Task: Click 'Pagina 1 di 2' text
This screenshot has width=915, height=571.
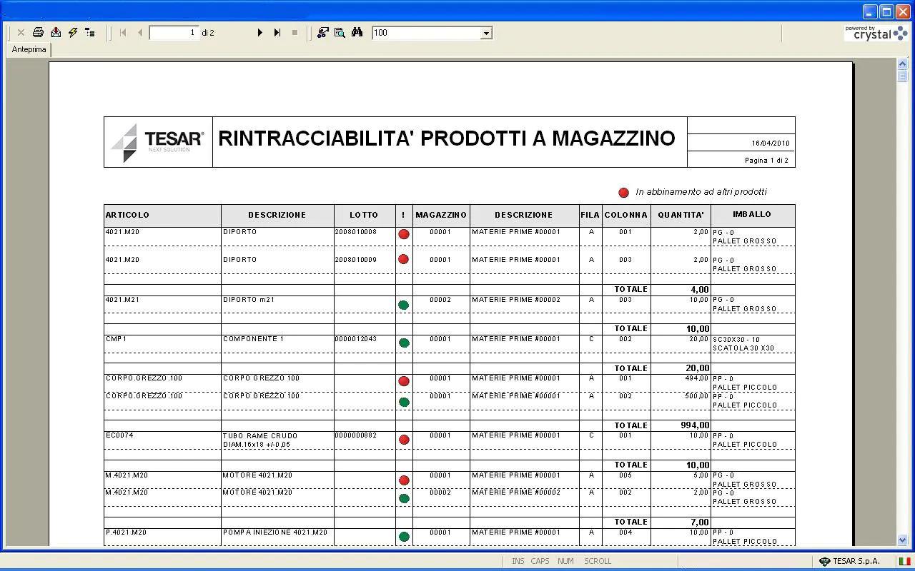Action: point(766,161)
